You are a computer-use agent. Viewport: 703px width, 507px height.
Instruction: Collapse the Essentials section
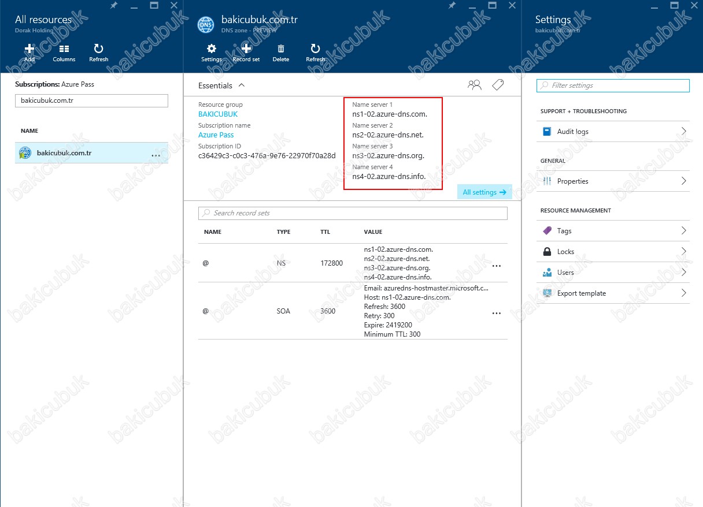(x=242, y=85)
